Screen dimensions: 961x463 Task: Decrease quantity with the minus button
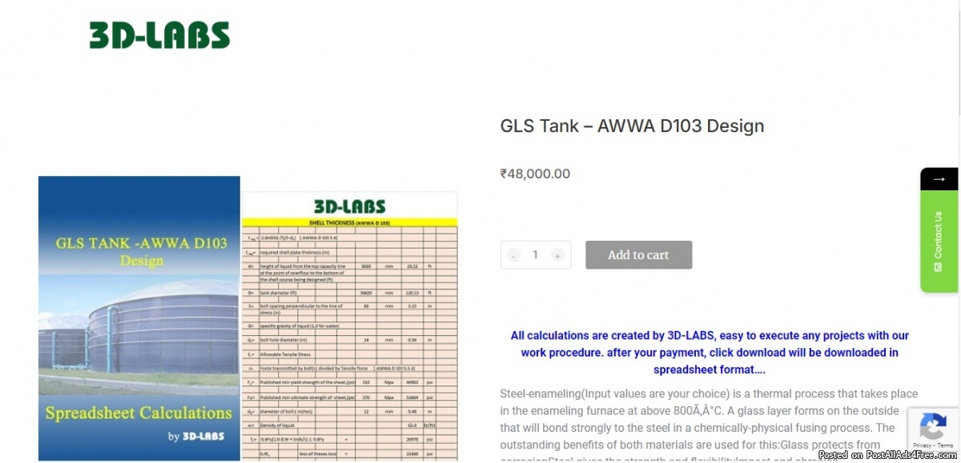(x=514, y=255)
